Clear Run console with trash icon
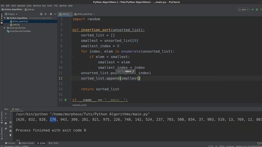 [10, 135]
